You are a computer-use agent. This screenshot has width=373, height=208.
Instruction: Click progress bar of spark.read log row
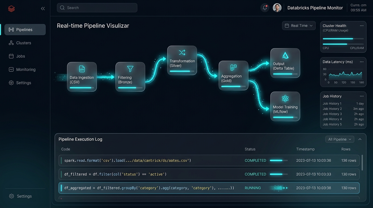[279, 160]
